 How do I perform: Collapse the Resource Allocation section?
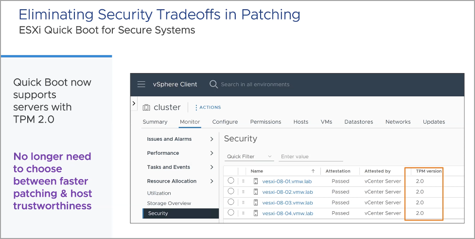click(211, 181)
